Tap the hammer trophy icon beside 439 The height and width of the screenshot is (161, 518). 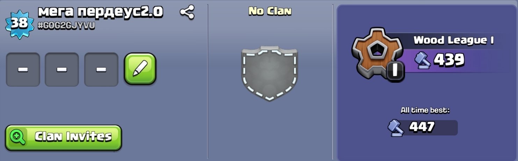tap(422, 60)
